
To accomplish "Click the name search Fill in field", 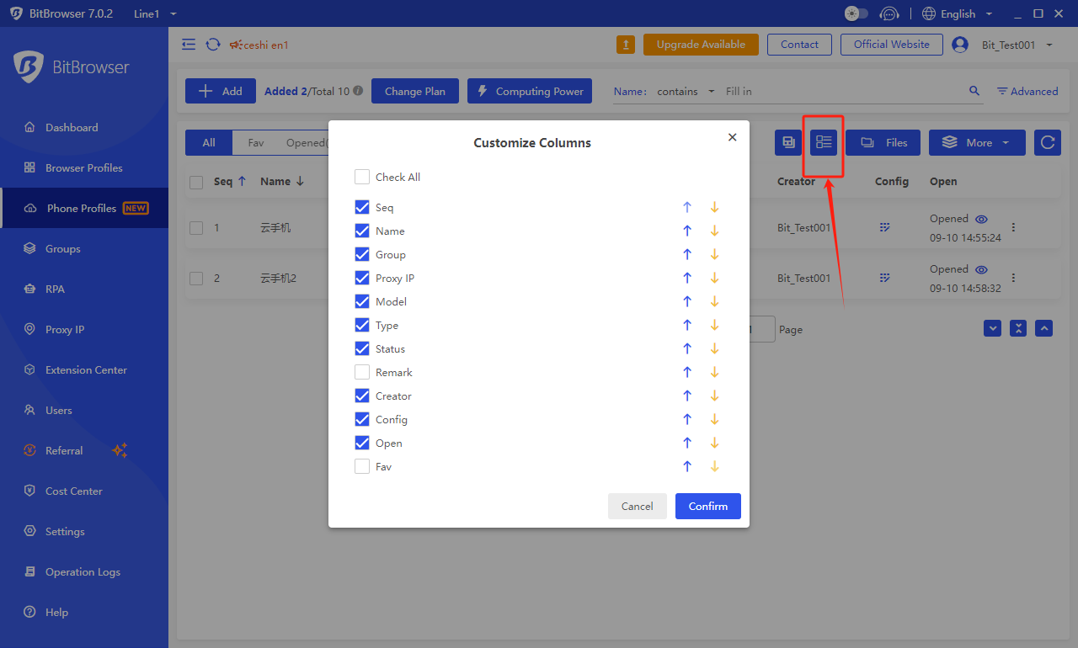I will click(x=842, y=91).
